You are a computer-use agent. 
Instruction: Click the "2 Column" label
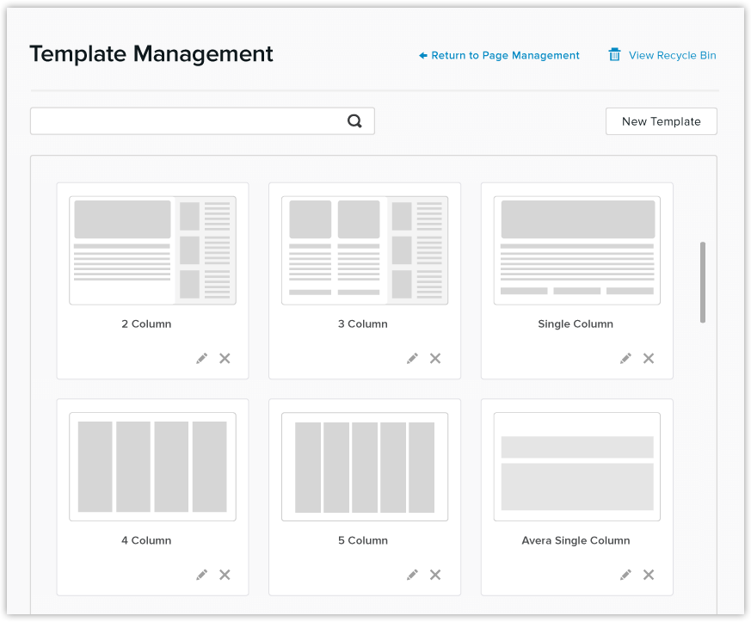pos(146,323)
